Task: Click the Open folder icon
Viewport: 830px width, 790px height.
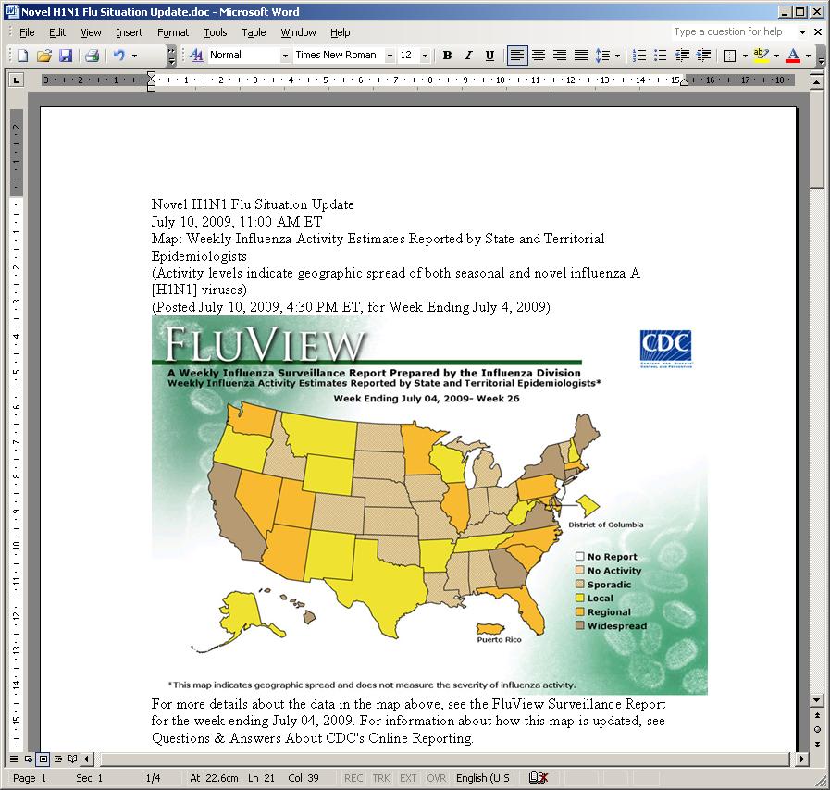Action: 43,55
